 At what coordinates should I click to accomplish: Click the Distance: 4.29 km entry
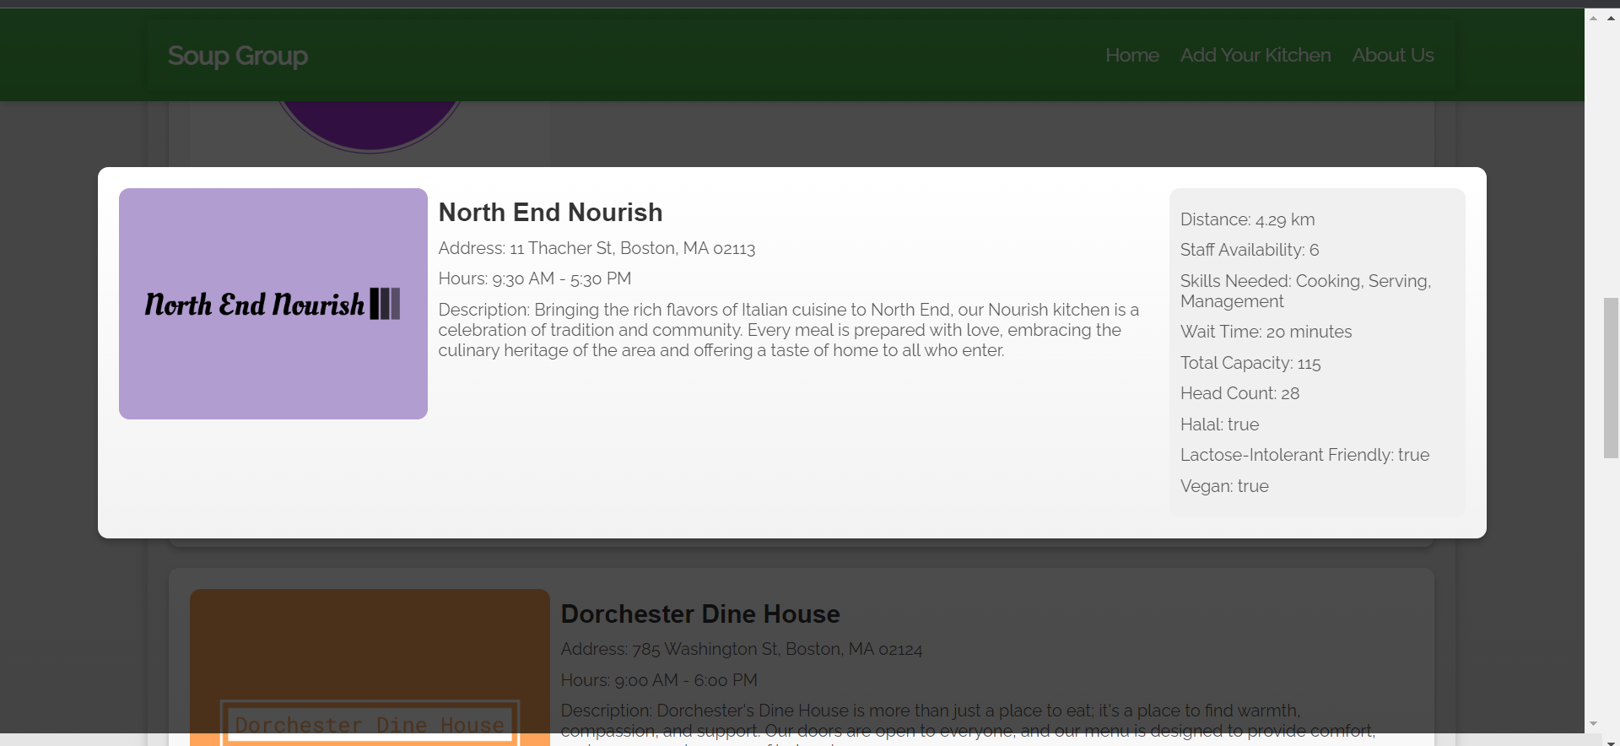1247,219
